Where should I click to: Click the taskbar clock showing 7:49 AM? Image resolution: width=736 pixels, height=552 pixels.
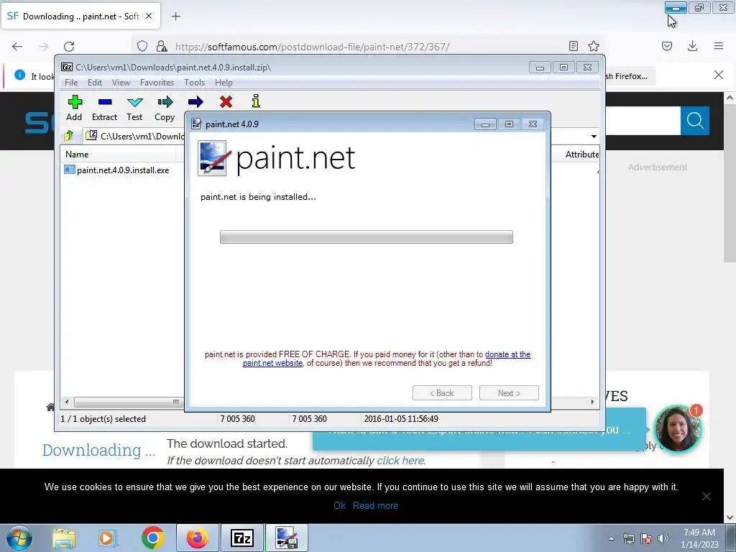pos(699,538)
